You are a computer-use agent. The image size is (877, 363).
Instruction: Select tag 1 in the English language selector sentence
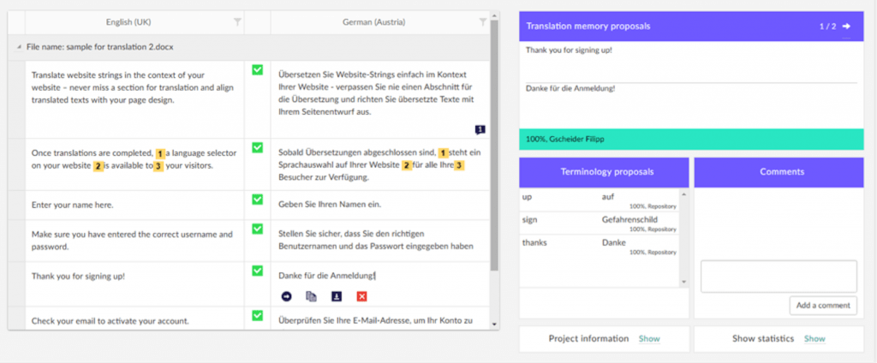click(160, 153)
